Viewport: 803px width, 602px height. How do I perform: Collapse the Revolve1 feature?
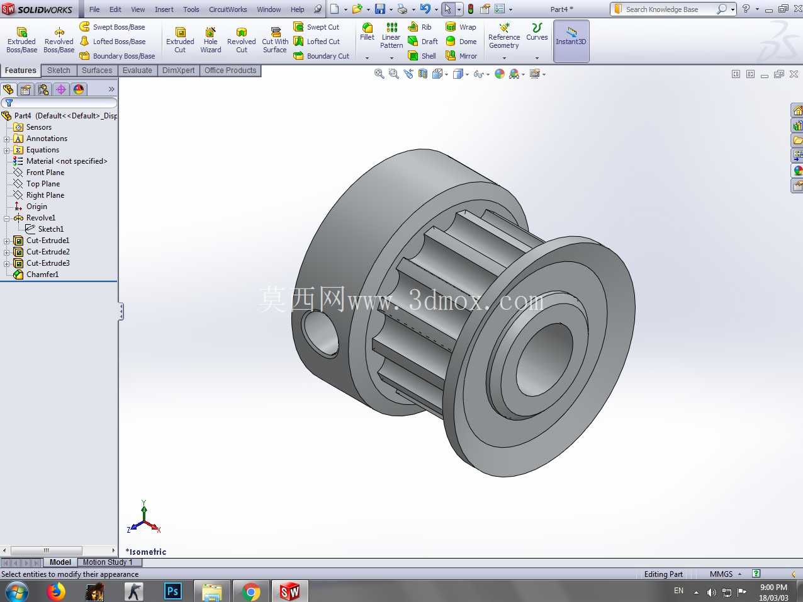[x=7, y=218]
